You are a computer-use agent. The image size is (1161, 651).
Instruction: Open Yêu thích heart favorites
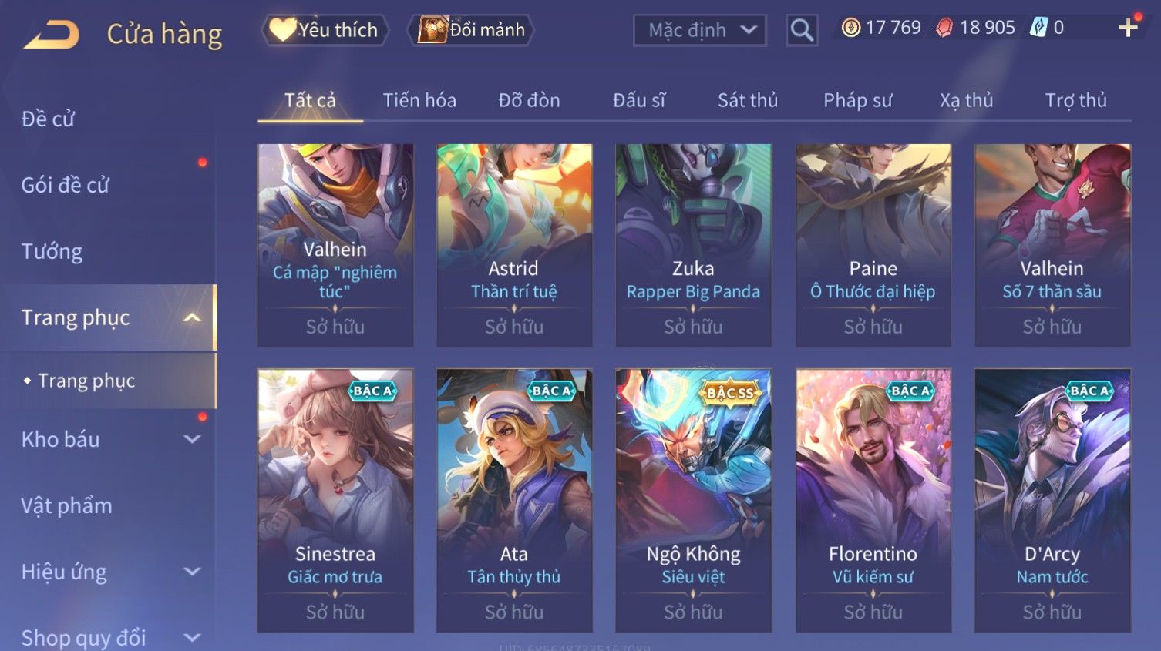pos(325,30)
